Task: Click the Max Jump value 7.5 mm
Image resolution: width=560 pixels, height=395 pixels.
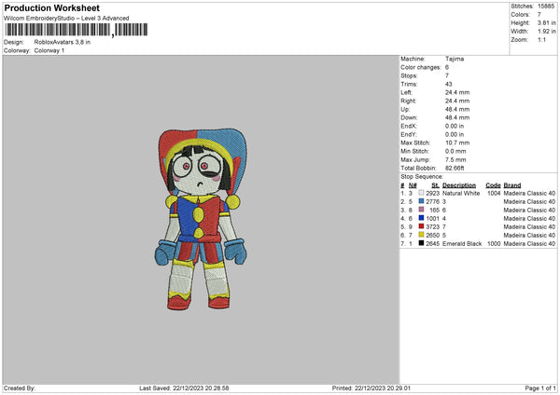Action: (455, 159)
